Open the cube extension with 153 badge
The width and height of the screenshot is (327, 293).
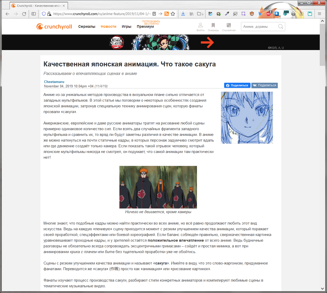tap(286, 13)
